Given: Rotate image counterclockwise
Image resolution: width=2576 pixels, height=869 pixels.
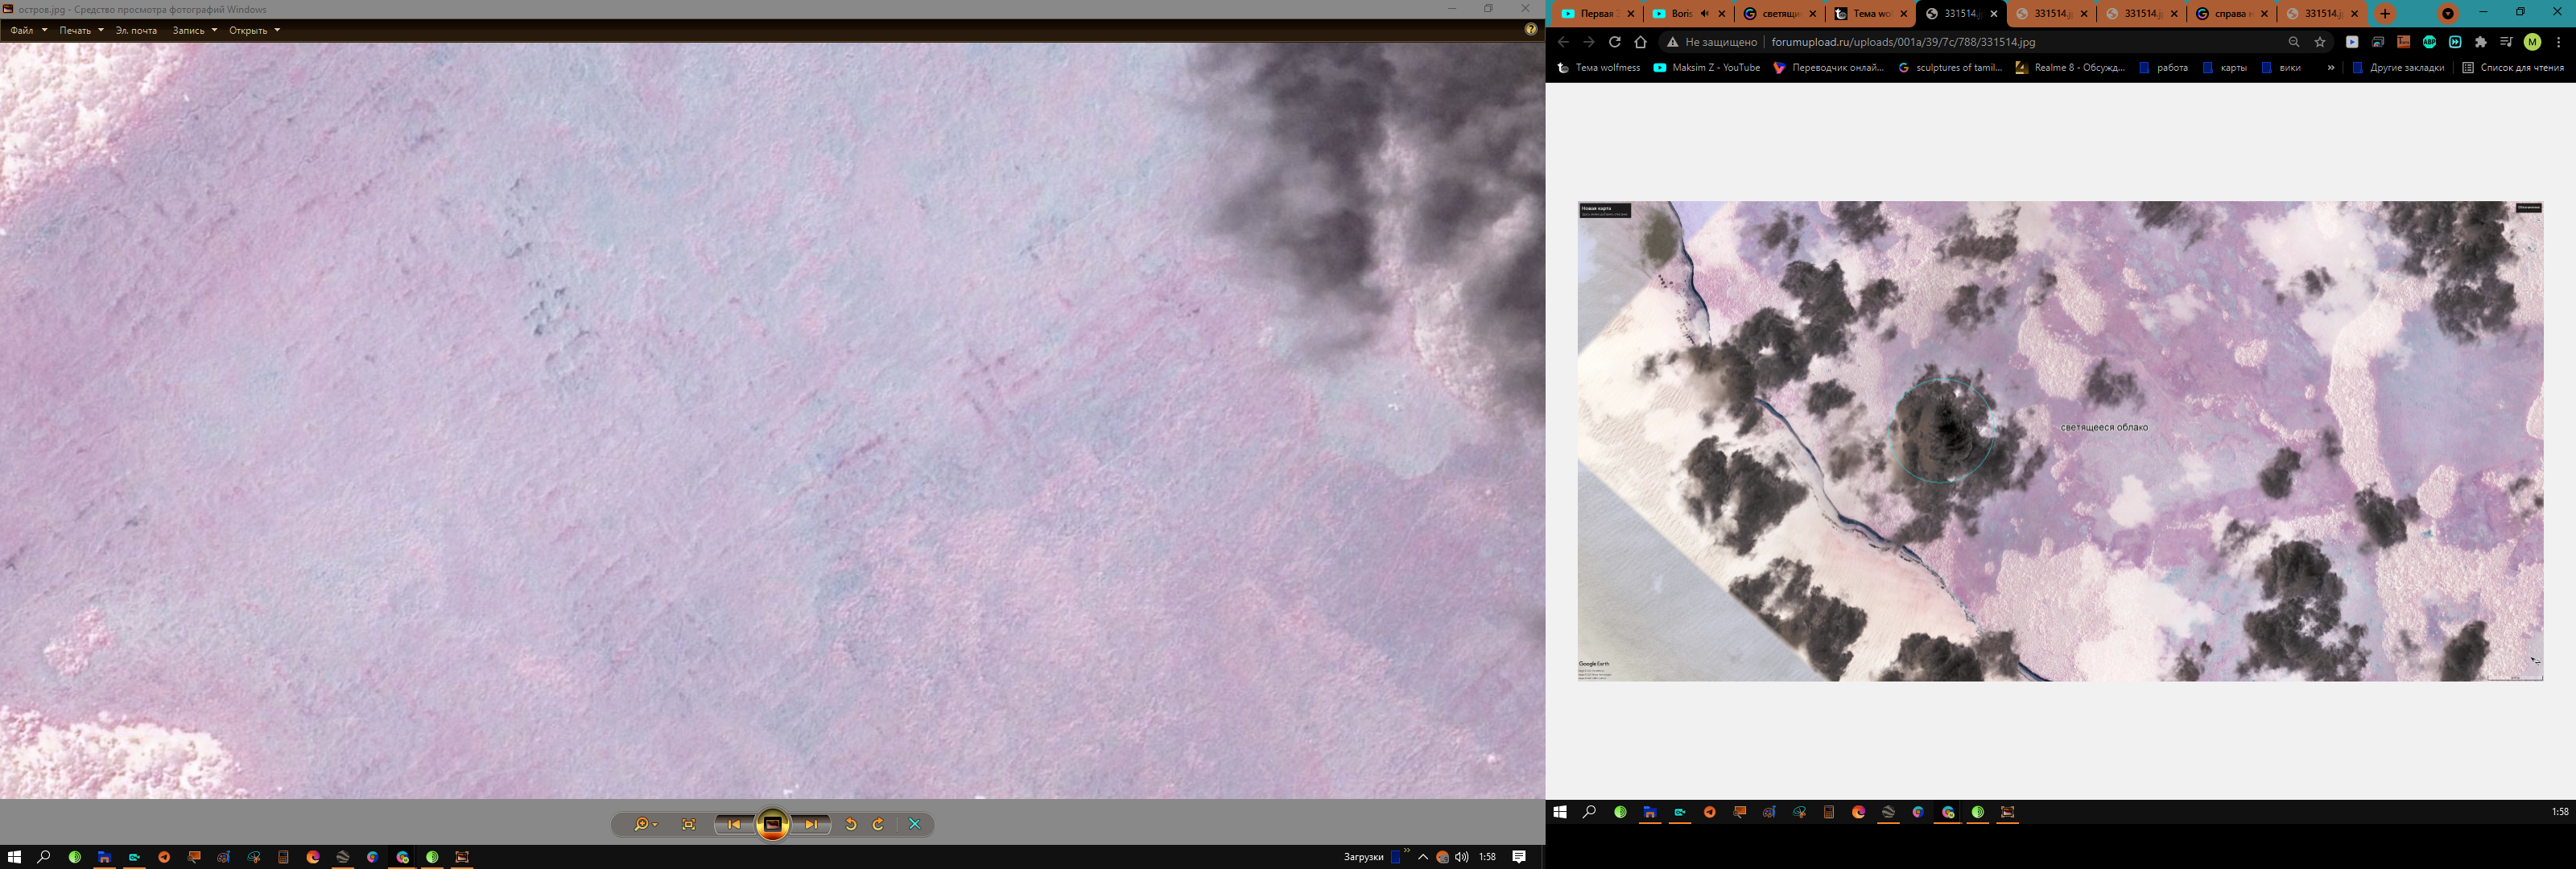Looking at the screenshot, I should click(851, 824).
